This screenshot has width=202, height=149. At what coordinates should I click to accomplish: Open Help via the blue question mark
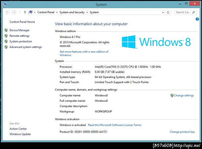coord(197,19)
